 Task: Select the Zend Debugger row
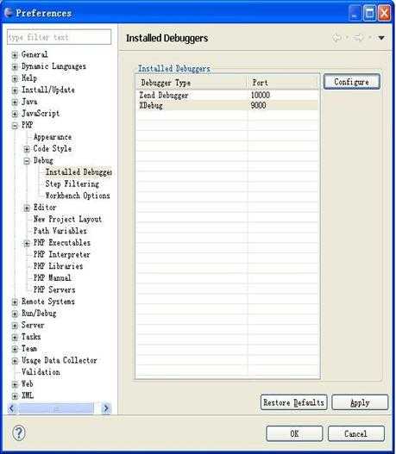[x=227, y=96]
